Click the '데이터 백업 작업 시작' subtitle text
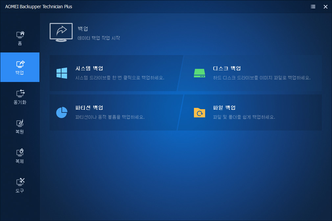This screenshot has width=332, height=221. (x=99, y=38)
